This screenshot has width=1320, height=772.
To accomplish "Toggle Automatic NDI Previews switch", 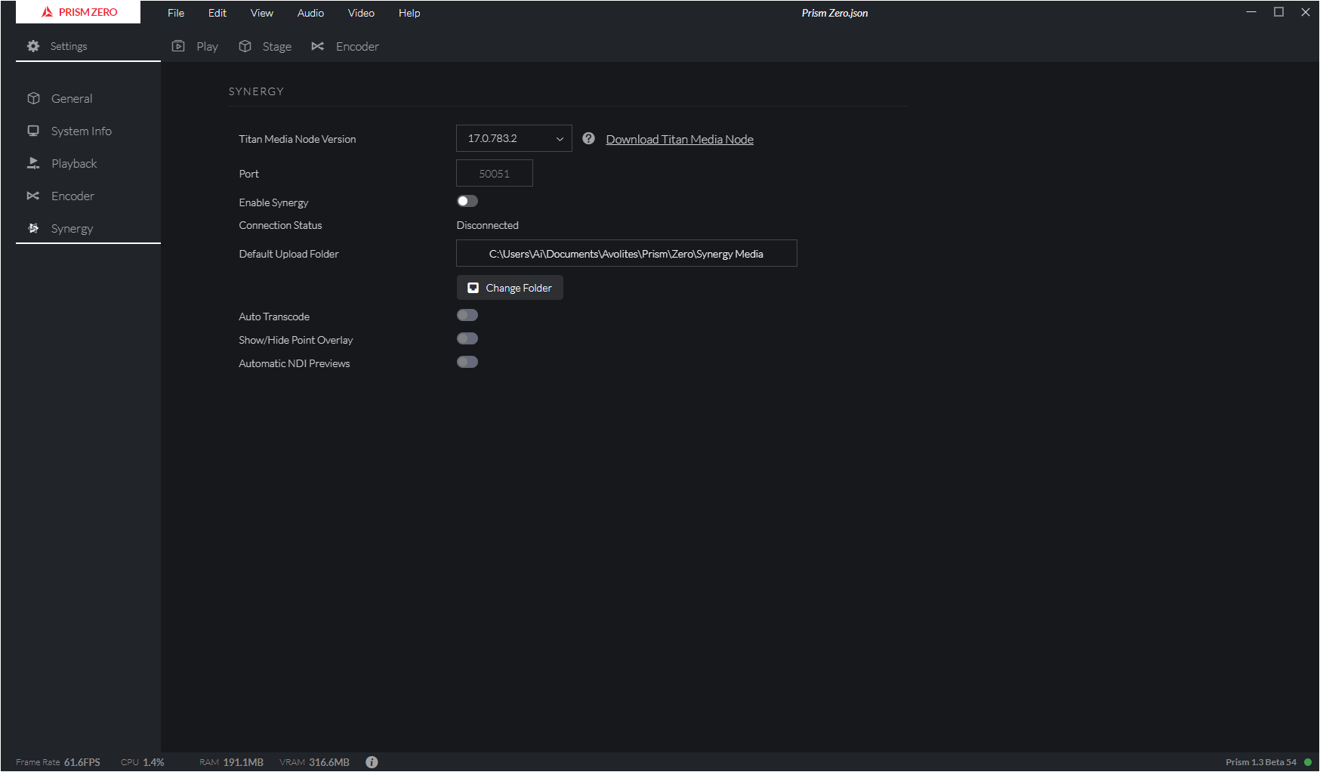I will [x=467, y=363].
